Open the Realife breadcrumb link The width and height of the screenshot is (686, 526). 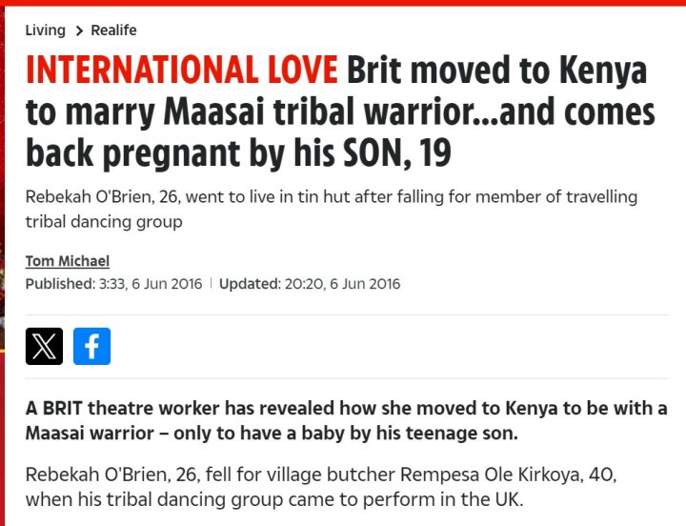113,30
